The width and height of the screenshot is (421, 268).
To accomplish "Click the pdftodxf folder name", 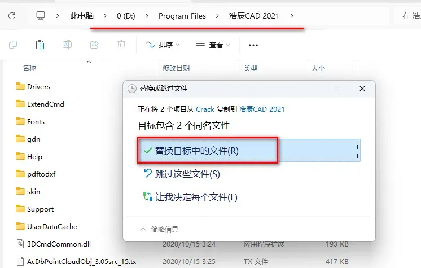I will click(41, 174).
